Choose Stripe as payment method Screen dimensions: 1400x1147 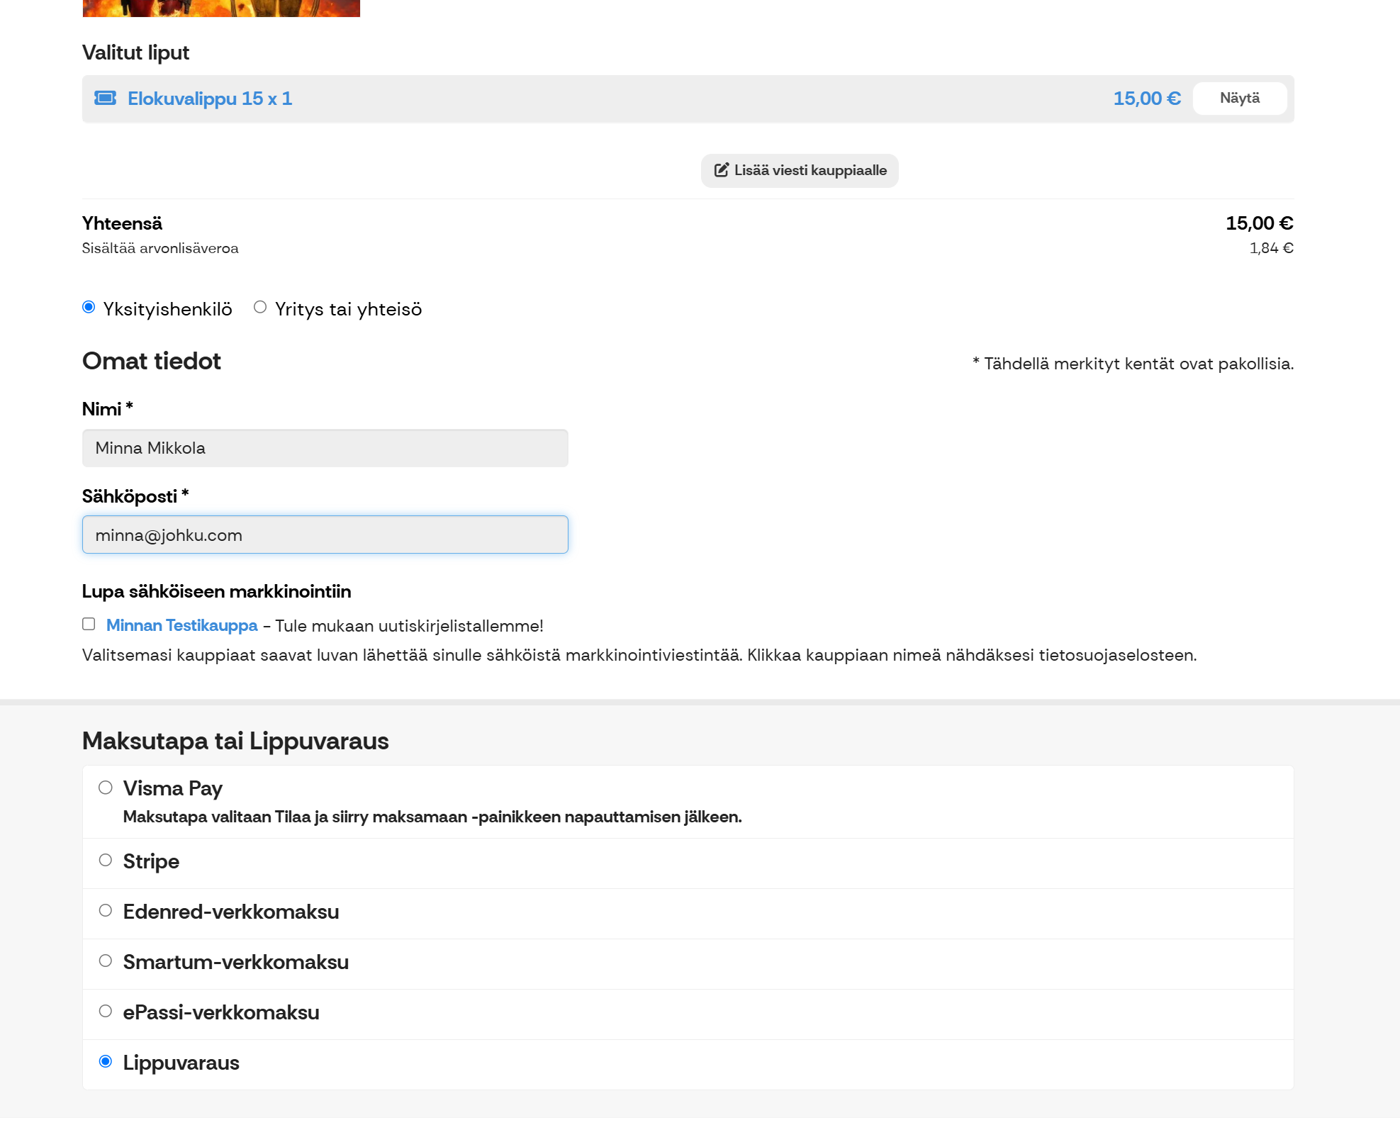[x=106, y=860]
